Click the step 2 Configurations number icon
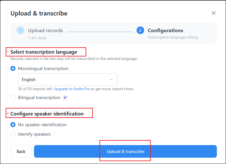 [140, 30]
